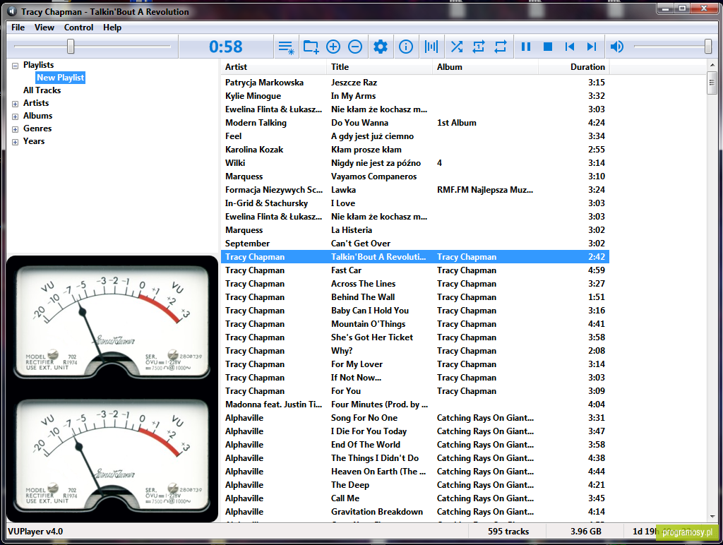Select In-Grid & Stachursky I Love row
Image resolution: width=723 pixels, height=545 pixels.
point(415,203)
